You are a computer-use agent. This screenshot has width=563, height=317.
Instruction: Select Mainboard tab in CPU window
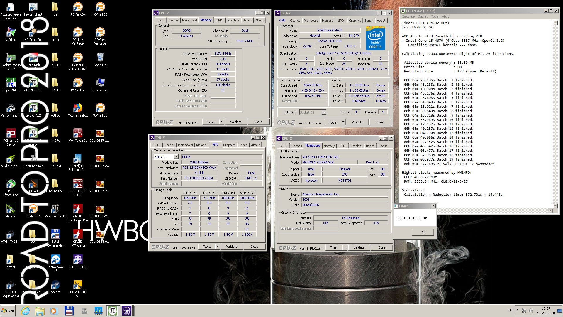tap(311, 21)
